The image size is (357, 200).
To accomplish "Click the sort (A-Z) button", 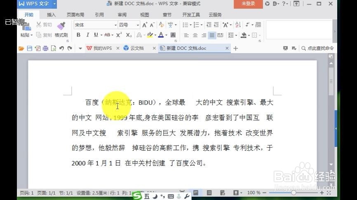I will coord(238,25).
